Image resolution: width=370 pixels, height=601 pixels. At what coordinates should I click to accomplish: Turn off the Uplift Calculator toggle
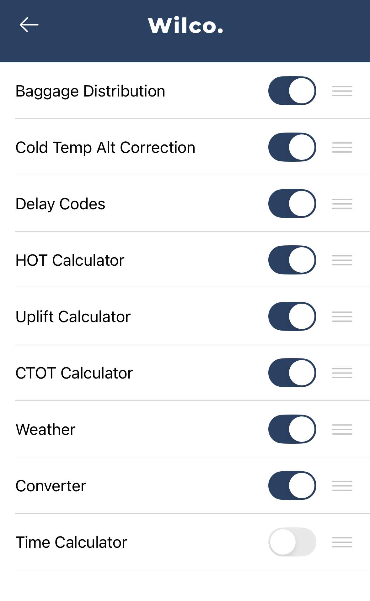[x=292, y=316]
